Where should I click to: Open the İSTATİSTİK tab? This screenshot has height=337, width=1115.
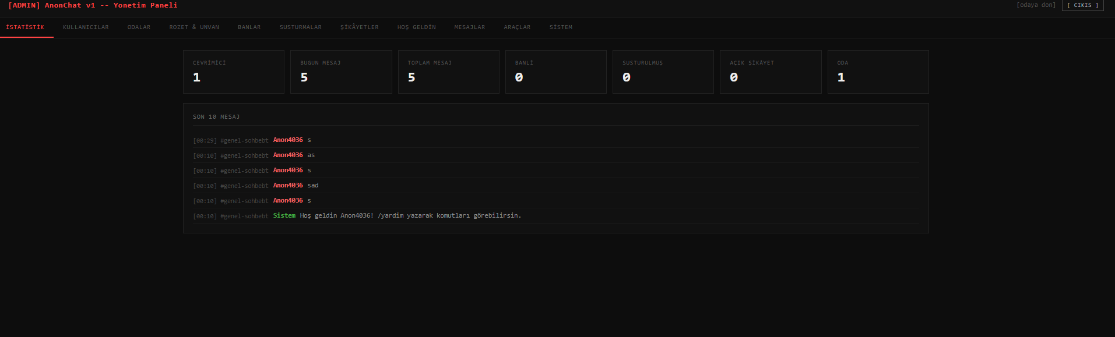click(x=26, y=27)
